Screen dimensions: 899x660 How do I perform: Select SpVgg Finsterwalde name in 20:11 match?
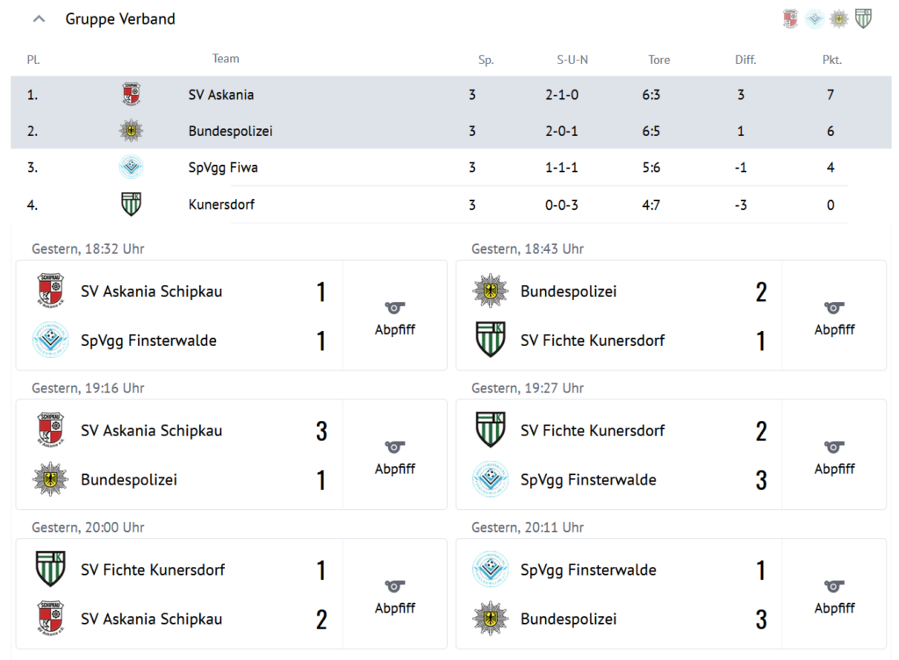(x=587, y=570)
